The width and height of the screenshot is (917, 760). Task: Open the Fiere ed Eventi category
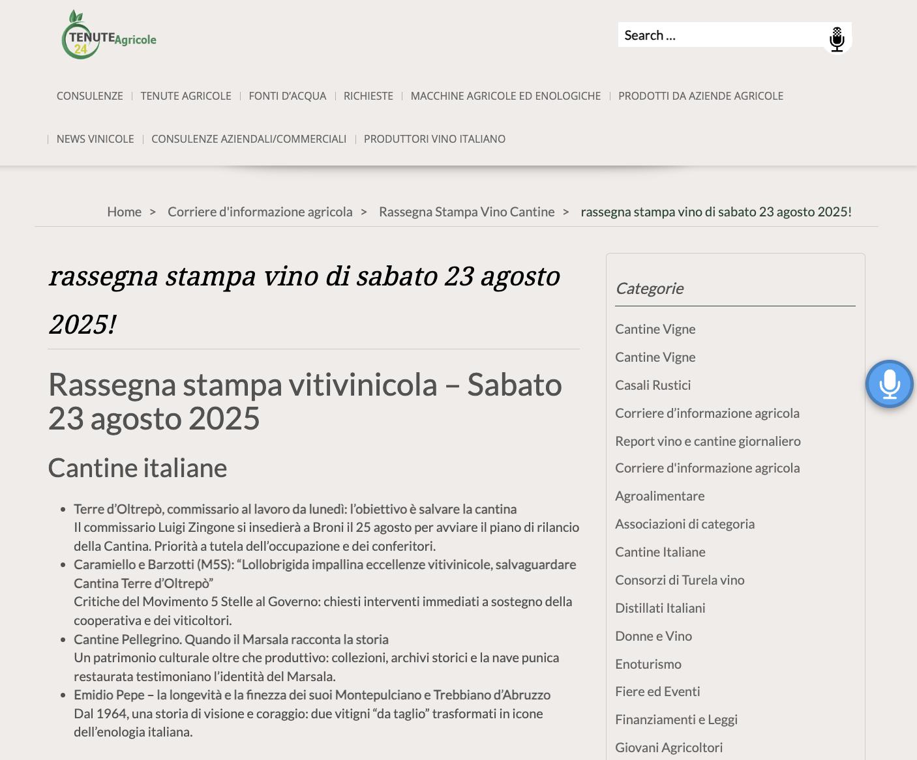[657, 692]
